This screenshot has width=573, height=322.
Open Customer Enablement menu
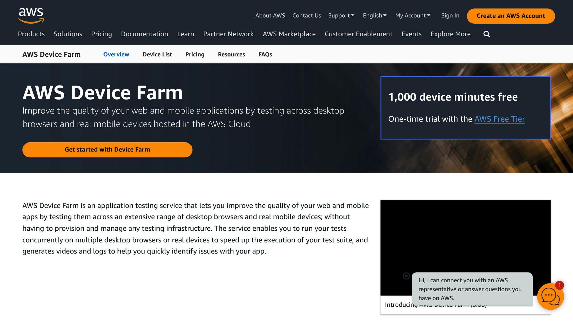coord(358,34)
